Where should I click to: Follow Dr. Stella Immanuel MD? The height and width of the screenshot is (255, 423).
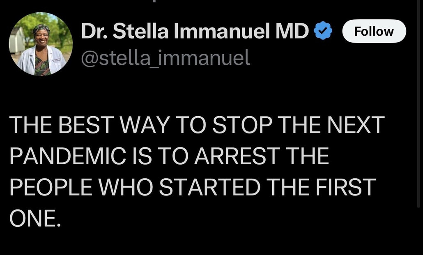click(x=374, y=31)
